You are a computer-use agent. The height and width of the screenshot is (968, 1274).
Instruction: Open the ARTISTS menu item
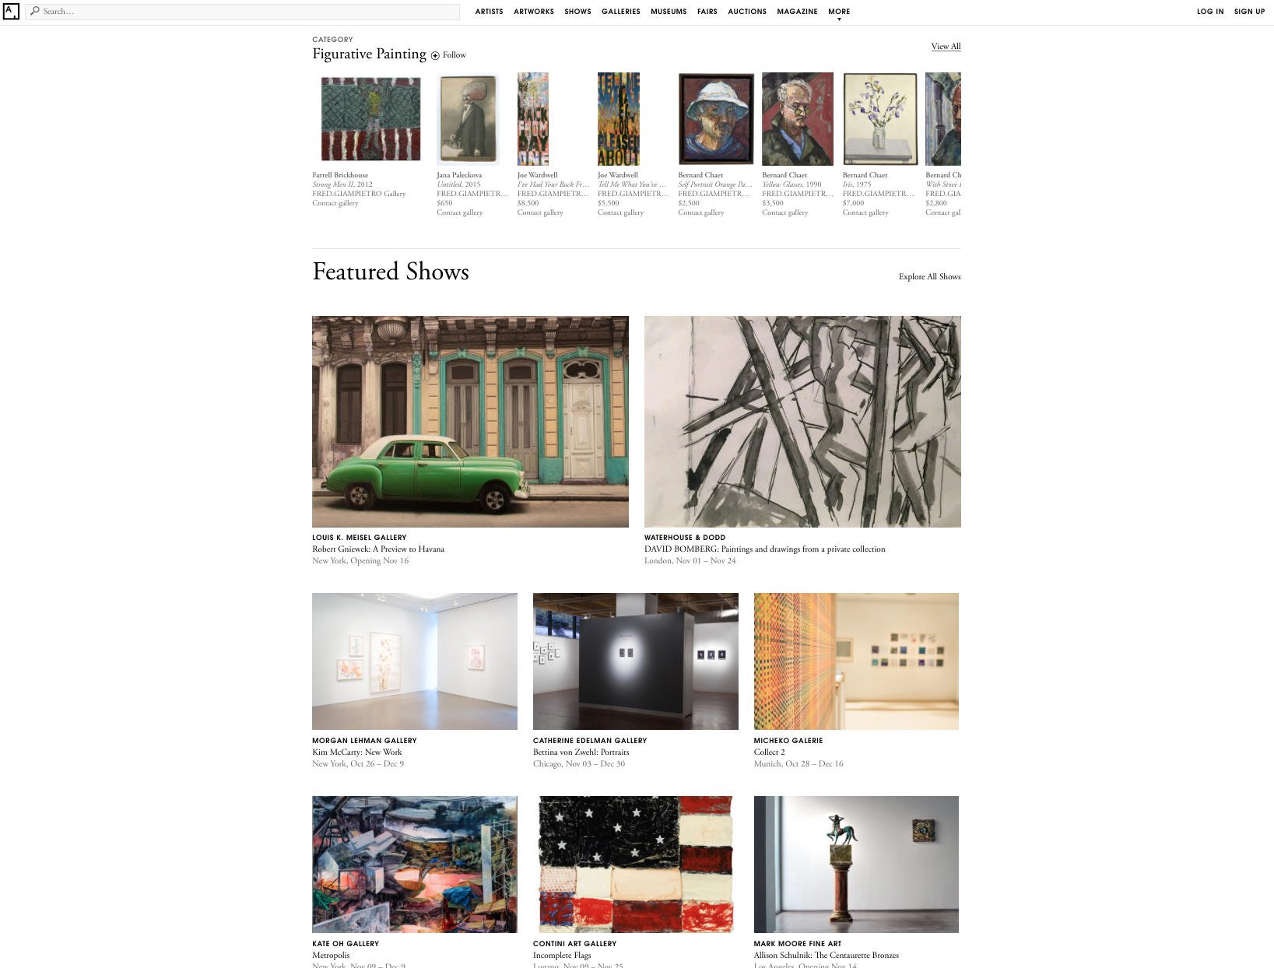tap(489, 12)
